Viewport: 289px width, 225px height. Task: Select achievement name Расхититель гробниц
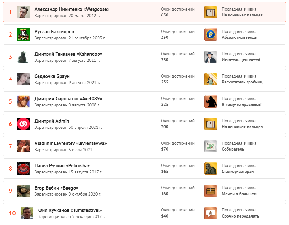242,82
